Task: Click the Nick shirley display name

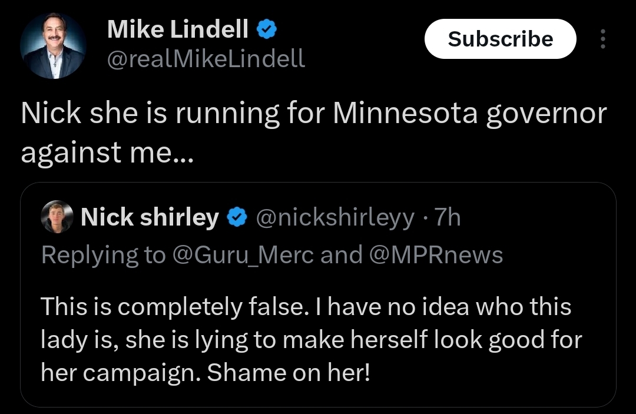Action: pyautogui.click(x=150, y=218)
